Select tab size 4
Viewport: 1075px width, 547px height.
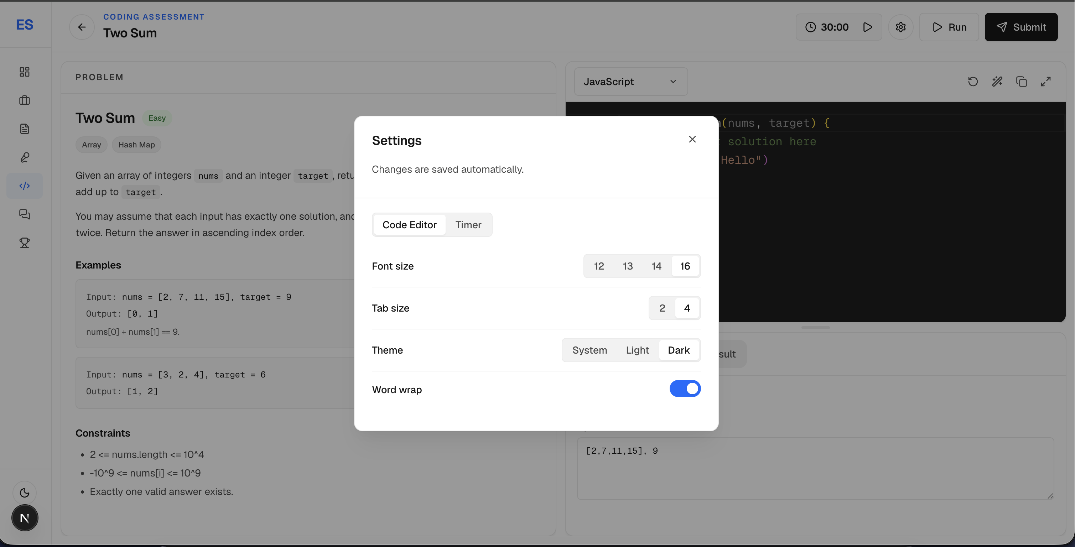(x=687, y=308)
